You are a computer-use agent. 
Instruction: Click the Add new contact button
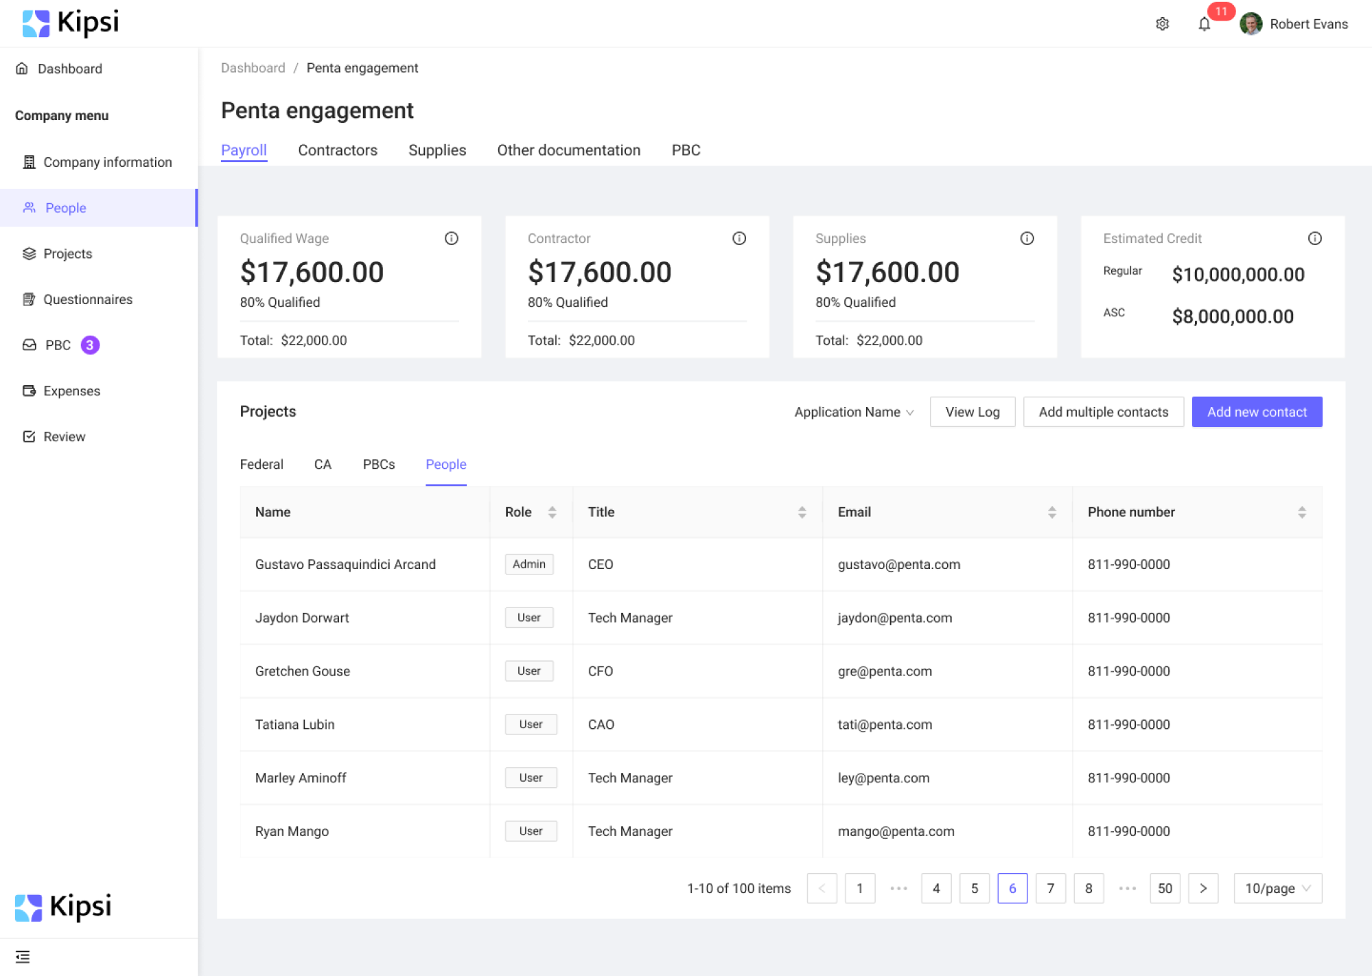(1257, 412)
